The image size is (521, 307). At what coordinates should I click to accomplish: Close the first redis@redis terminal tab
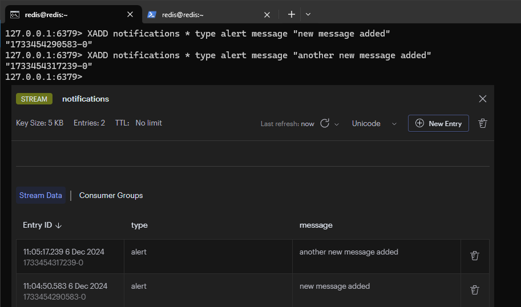pyautogui.click(x=130, y=14)
